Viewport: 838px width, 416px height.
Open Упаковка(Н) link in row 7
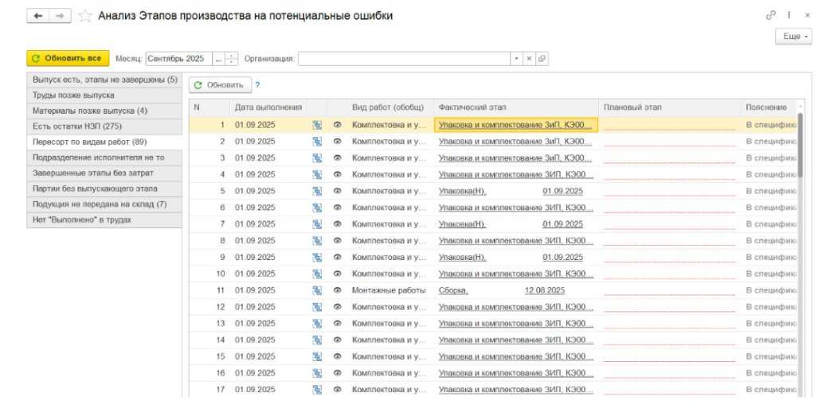tap(511, 224)
